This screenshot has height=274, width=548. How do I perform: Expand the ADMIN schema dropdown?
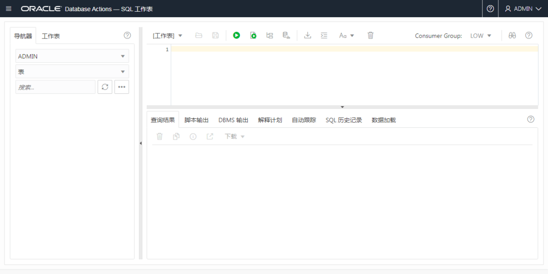click(72, 56)
